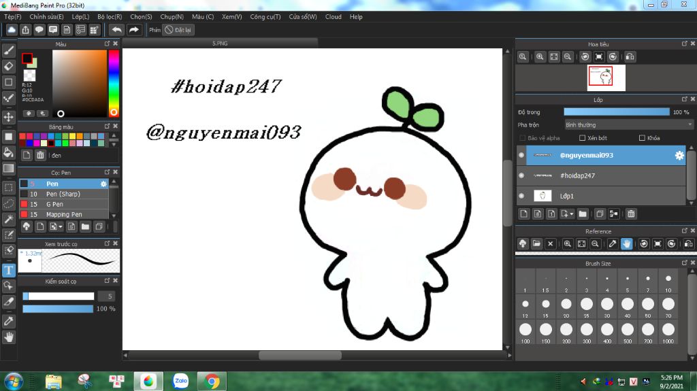Switch to the 5.PNG document tab
Viewport: 697px width, 391px height.
click(220, 43)
